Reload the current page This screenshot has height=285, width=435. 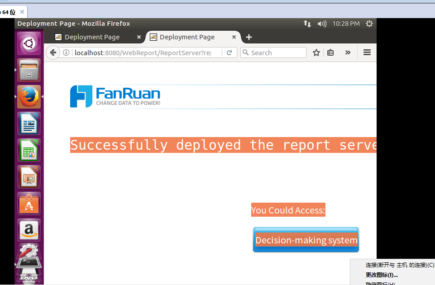tap(229, 52)
